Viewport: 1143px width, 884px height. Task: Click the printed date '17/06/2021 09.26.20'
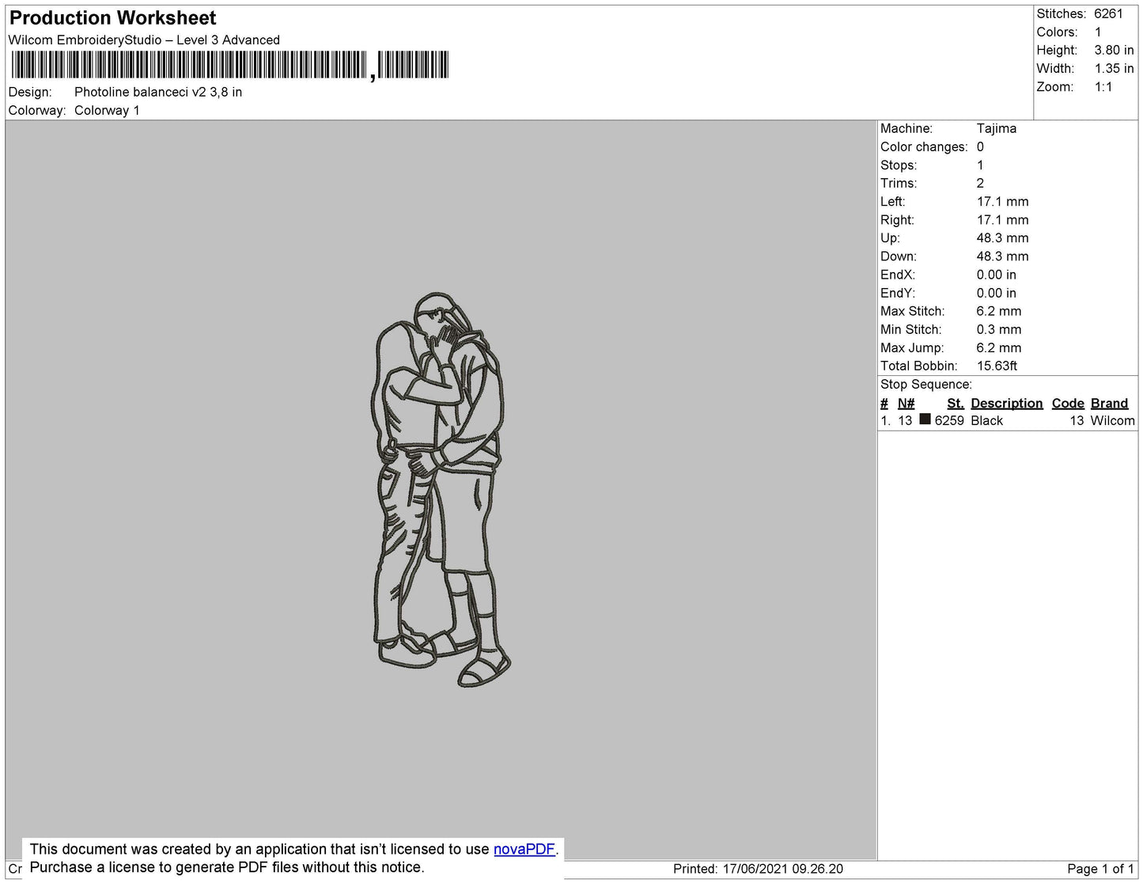click(782, 869)
